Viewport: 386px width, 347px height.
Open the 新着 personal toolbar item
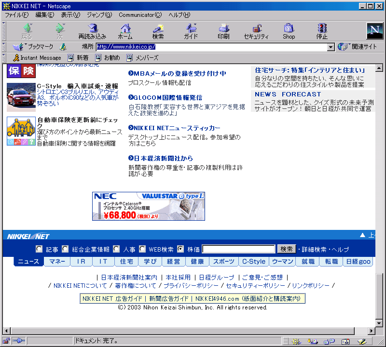coord(78,58)
